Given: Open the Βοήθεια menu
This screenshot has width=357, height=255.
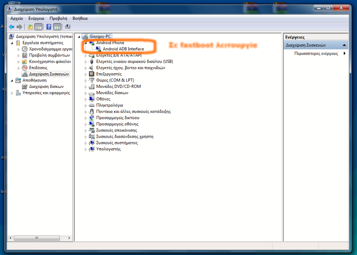Looking at the screenshot, I should [80, 18].
